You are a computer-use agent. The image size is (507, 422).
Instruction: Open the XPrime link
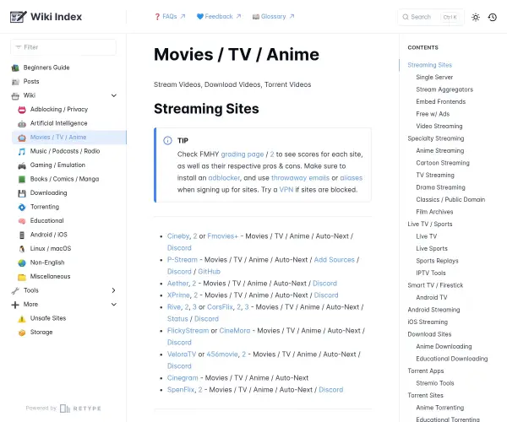[x=178, y=295]
